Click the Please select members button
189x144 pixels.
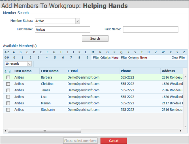[80, 141]
